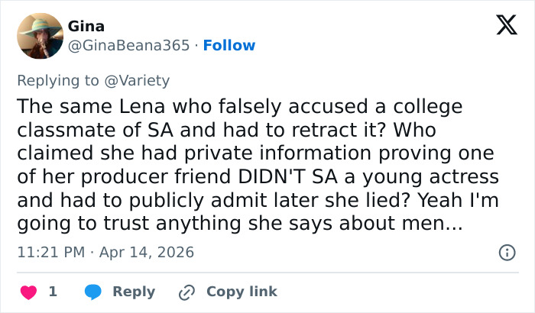The image size is (535, 313).
Task: Click the chain link icon
Action: click(186, 292)
